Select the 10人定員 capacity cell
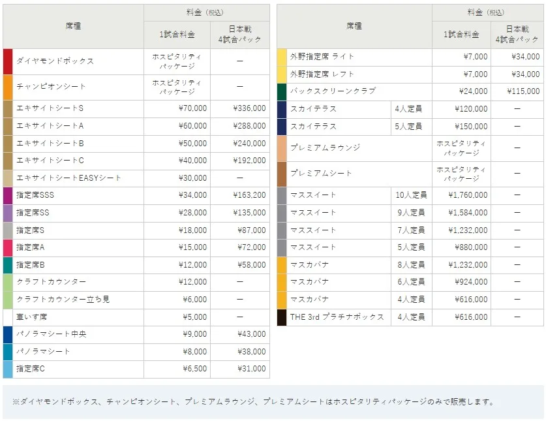This screenshot has height=421, width=546. (411, 195)
